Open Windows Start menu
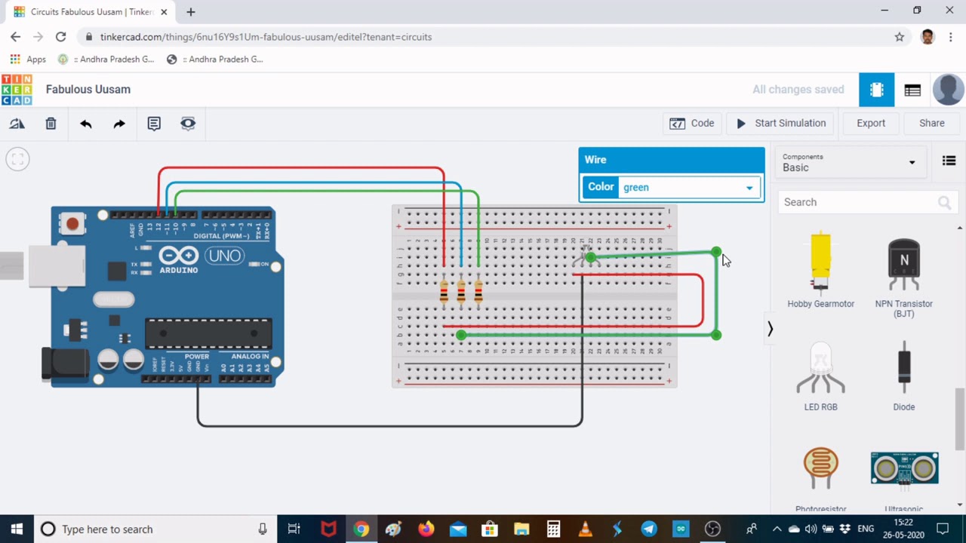Viewport: 966px width, 543px height. point(17,529)
